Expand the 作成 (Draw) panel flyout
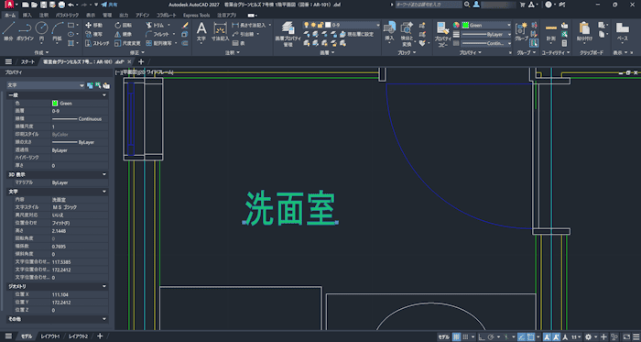641x342 pixels. click(42, 53)
